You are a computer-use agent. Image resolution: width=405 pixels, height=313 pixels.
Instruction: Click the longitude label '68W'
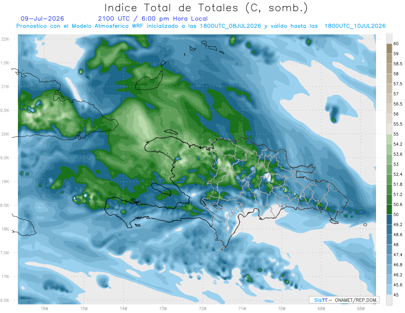tap(361, 308)
